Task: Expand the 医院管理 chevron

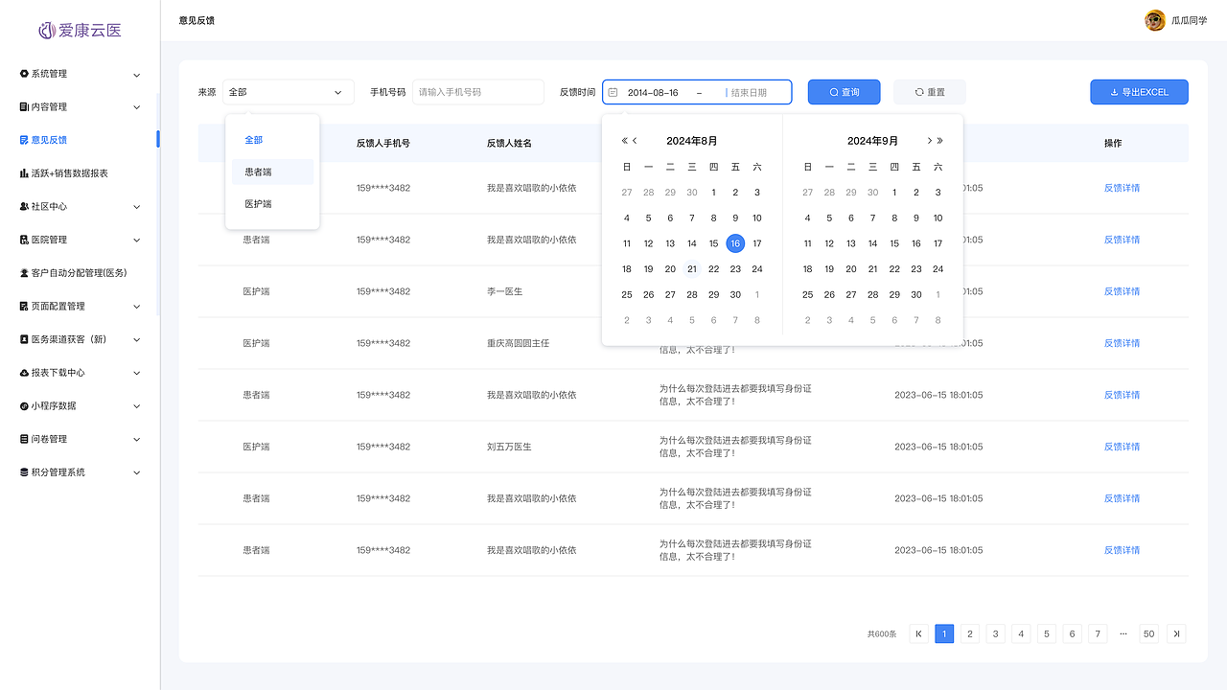Action: tap(136, 241)
